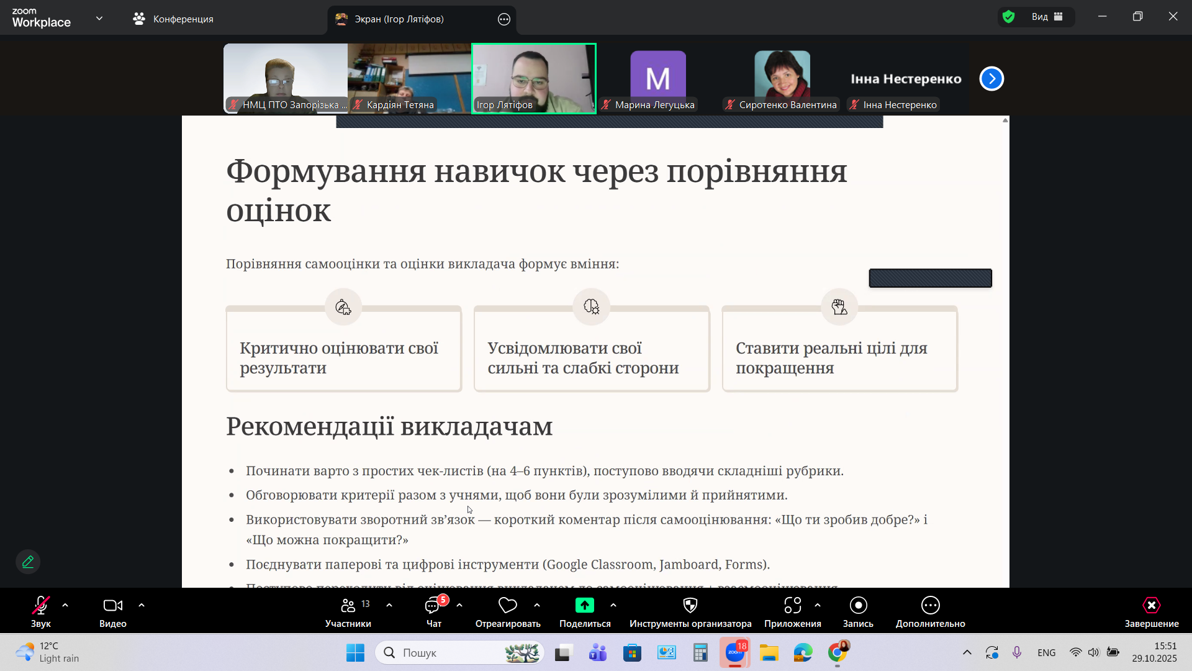This screenshot has width=1192, height=671.
Task: Select the Экран (Ігор Лятіфов) tab
Action: coord(399,19)
